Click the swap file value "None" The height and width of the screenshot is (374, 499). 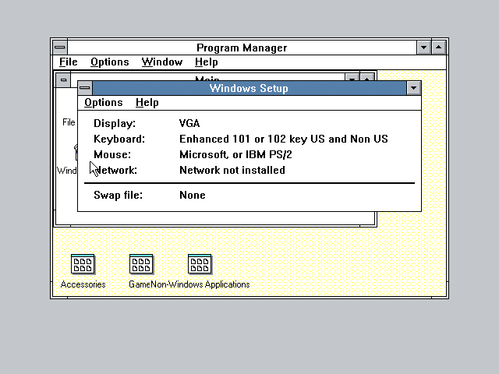click(x=193, y=195)
